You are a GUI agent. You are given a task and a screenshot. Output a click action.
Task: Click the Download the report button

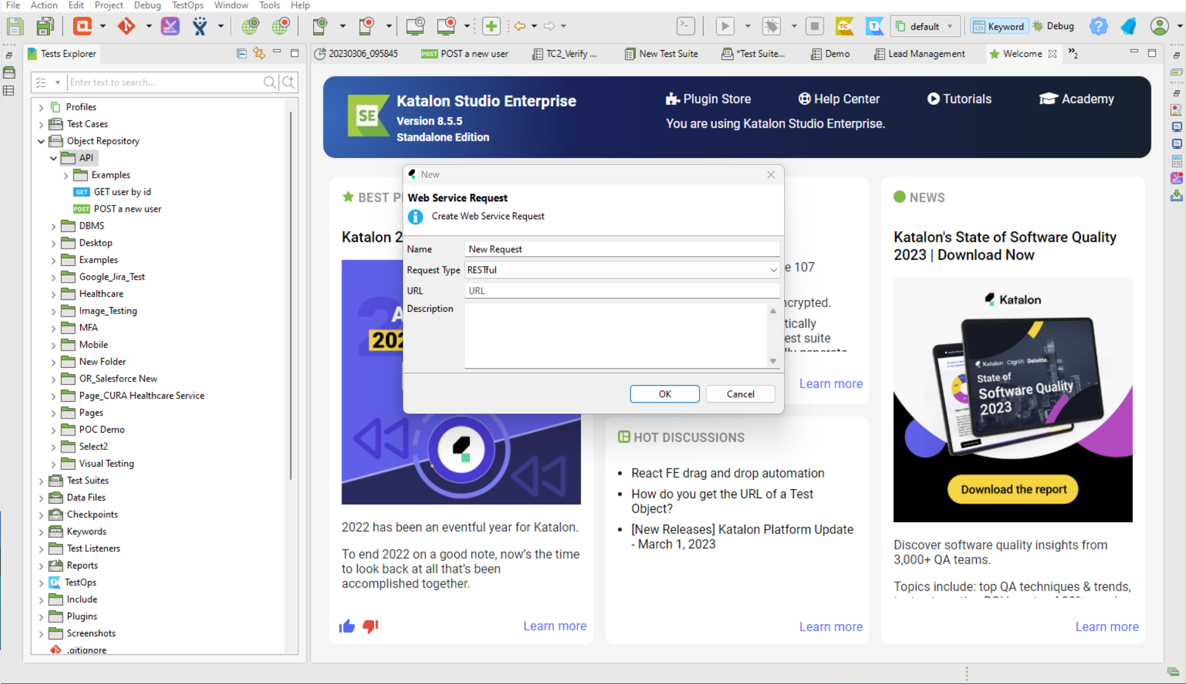pyautogui.click(x=1013, y=490)
